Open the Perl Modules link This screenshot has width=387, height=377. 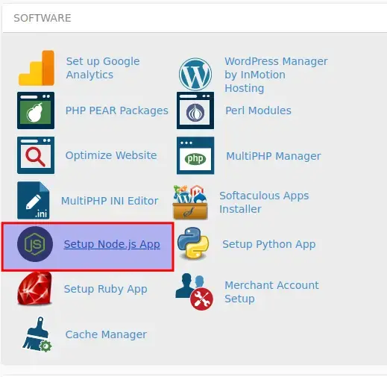[258, 110]
